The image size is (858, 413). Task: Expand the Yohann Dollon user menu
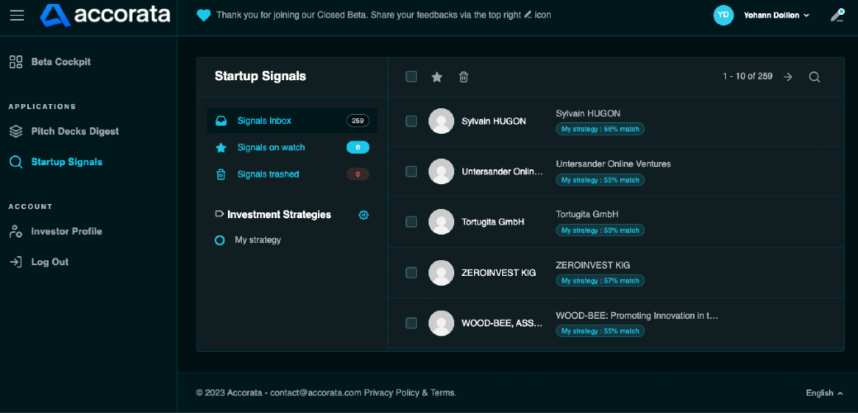click(776, 16)
